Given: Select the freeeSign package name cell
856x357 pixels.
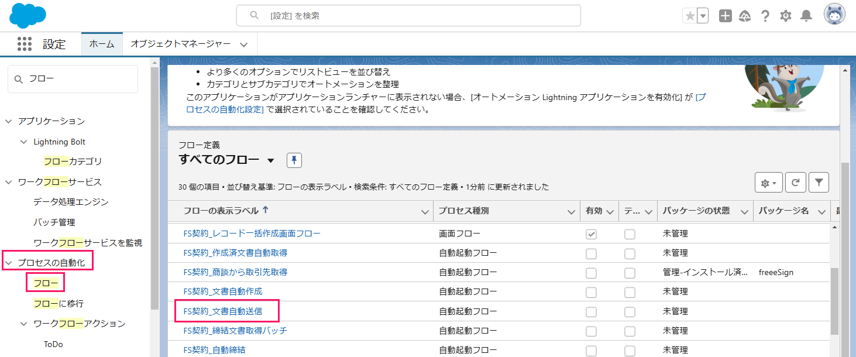Looking at the screenshot, I should 776,272.
